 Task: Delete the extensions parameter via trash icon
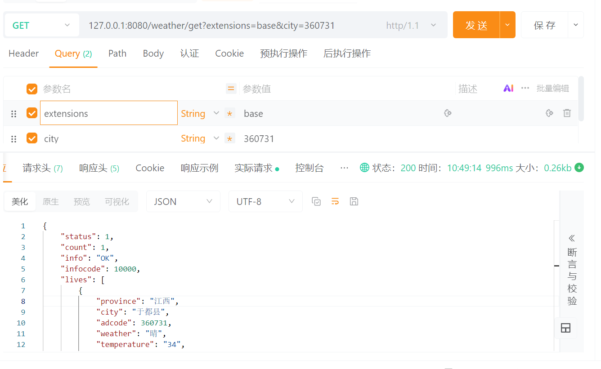click(567, 113)
